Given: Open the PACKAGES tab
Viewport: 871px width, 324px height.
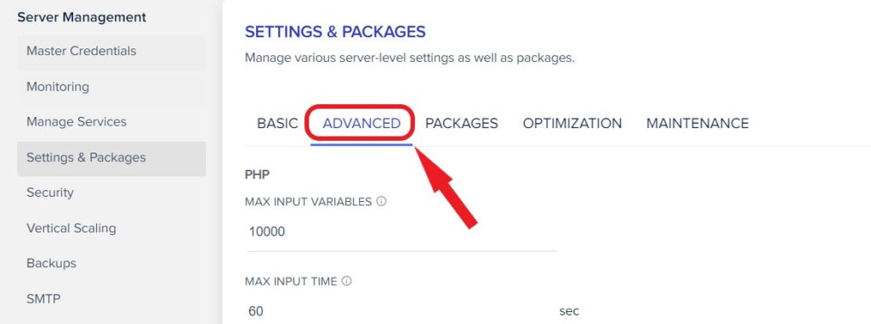Looking at the screenshot, I should pyautogui.click(x=462, y=123).
